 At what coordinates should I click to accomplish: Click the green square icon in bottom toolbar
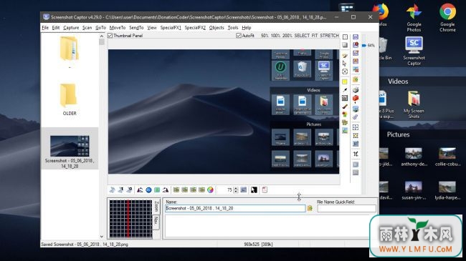coord(157,189)
